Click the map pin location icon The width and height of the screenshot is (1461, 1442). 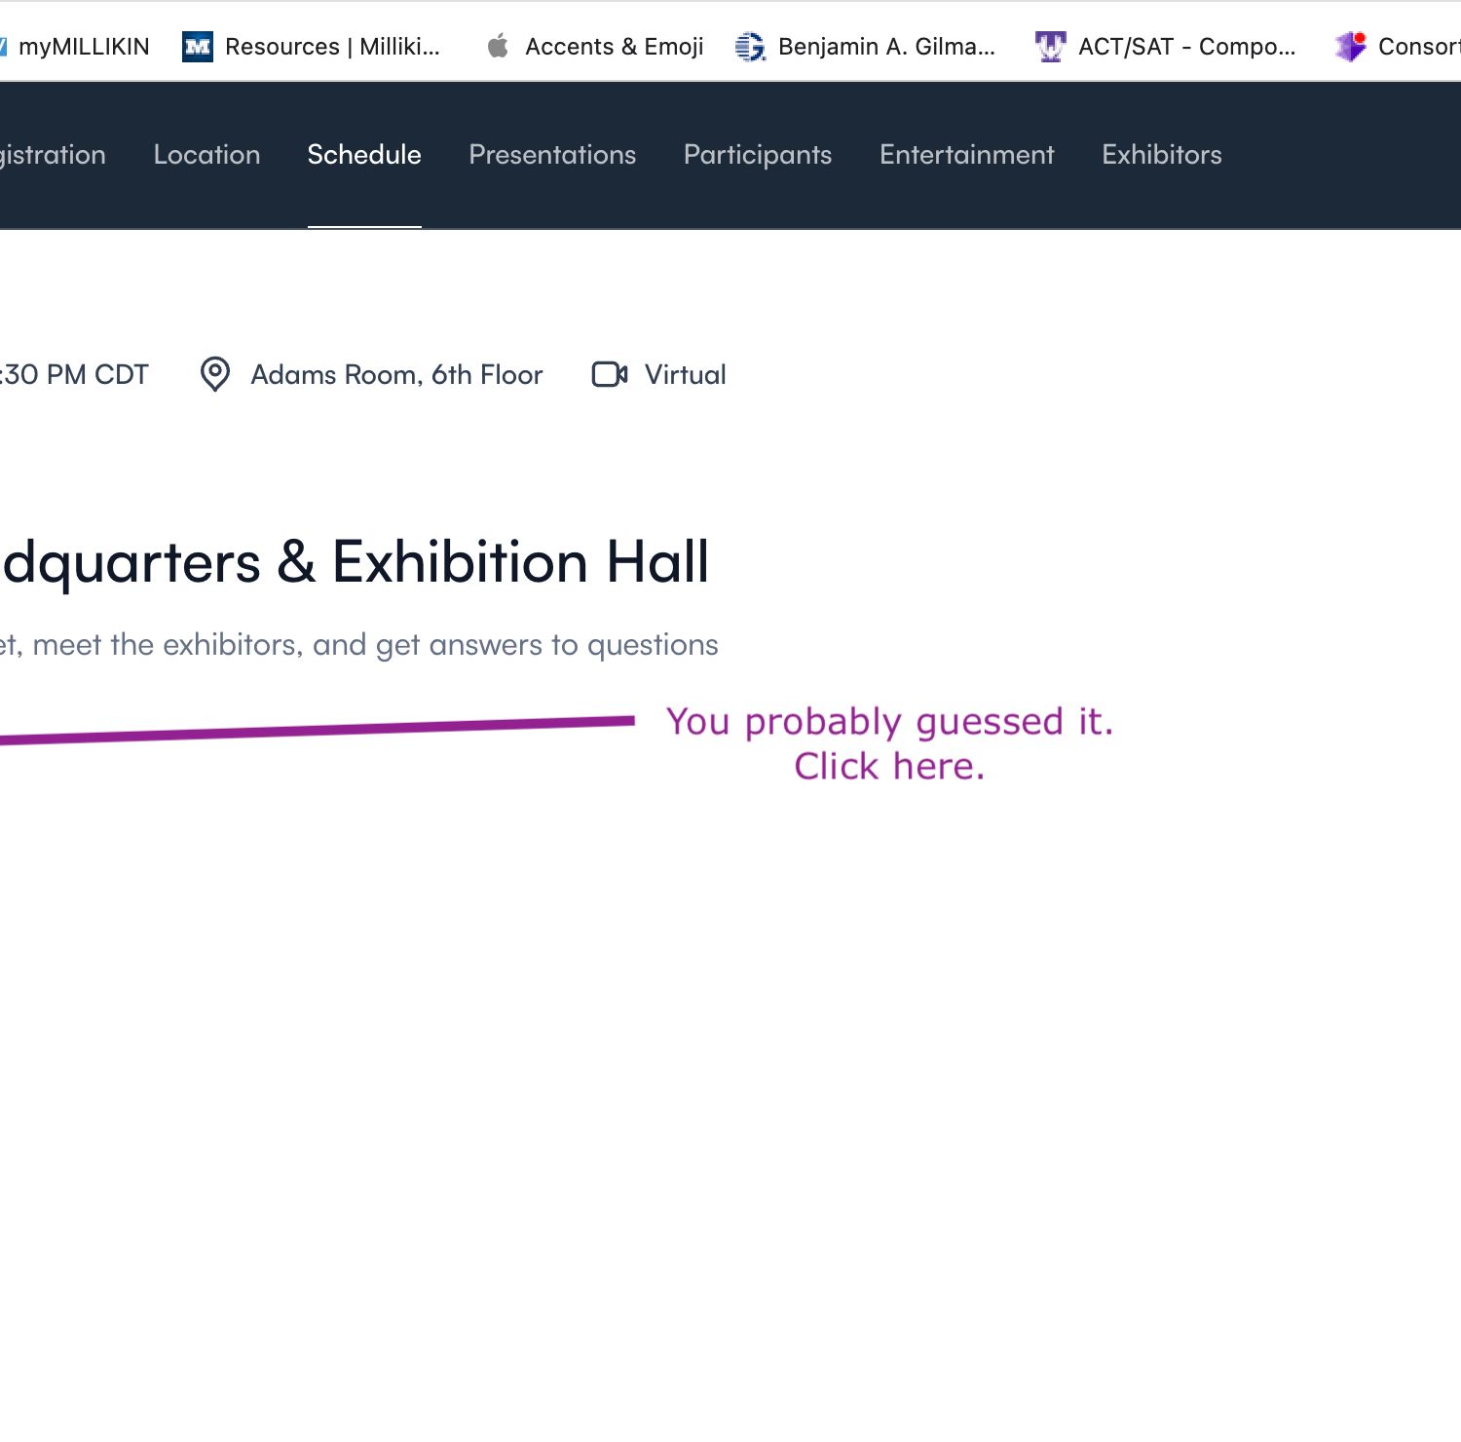(x=214, y=374)
